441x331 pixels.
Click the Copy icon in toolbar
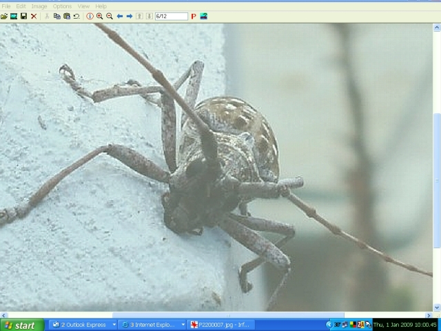[x=57, y=16]
